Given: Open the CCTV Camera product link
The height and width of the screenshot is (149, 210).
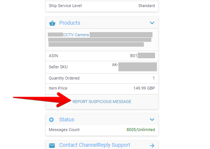Looking at the screenshot, I should (x=76, y=35).
